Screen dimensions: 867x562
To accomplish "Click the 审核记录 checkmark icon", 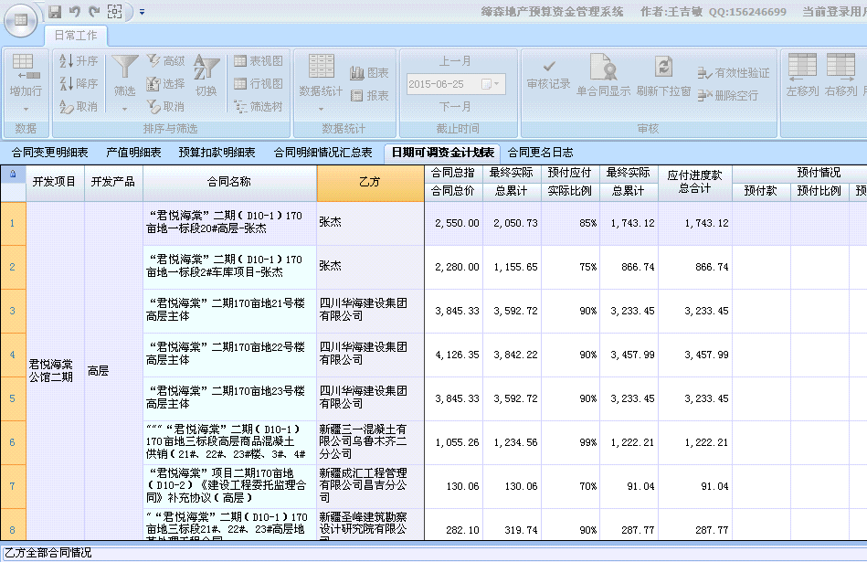I will (x=548, y=67).
